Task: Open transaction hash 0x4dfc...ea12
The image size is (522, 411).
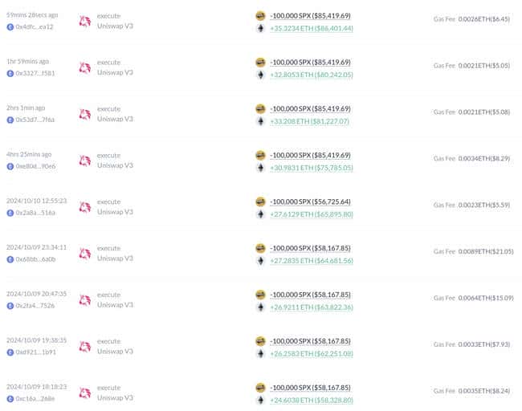Action: [35, 26]
